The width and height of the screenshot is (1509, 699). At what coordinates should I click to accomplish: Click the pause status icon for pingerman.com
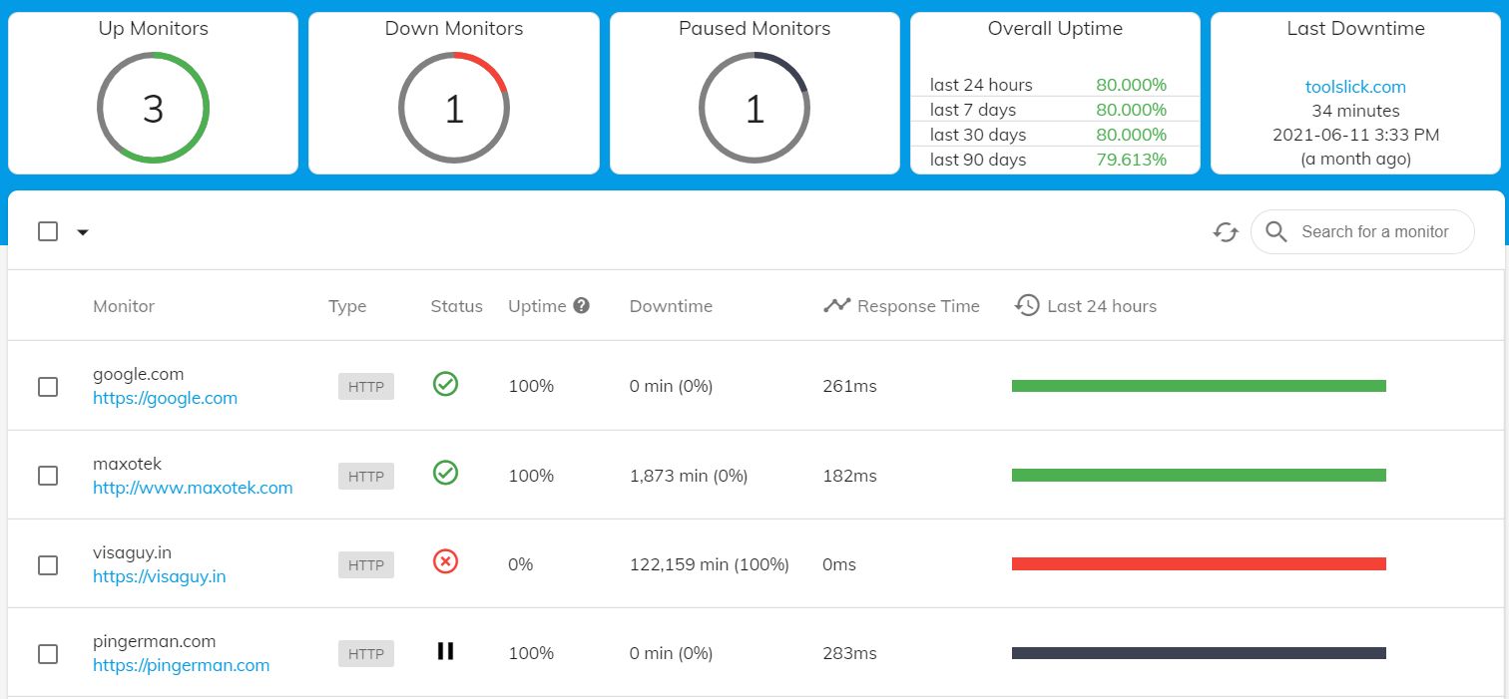click(445, 651)
